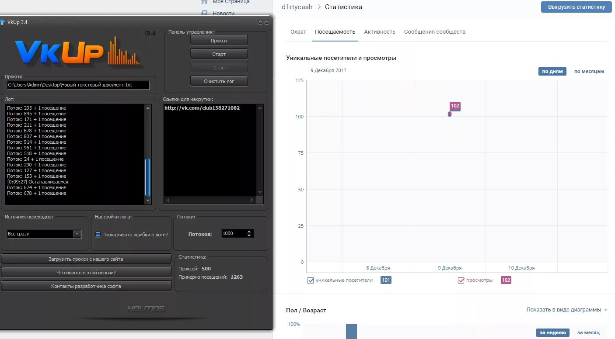Click the Новости sidebar icon

[x=204, y=13]
